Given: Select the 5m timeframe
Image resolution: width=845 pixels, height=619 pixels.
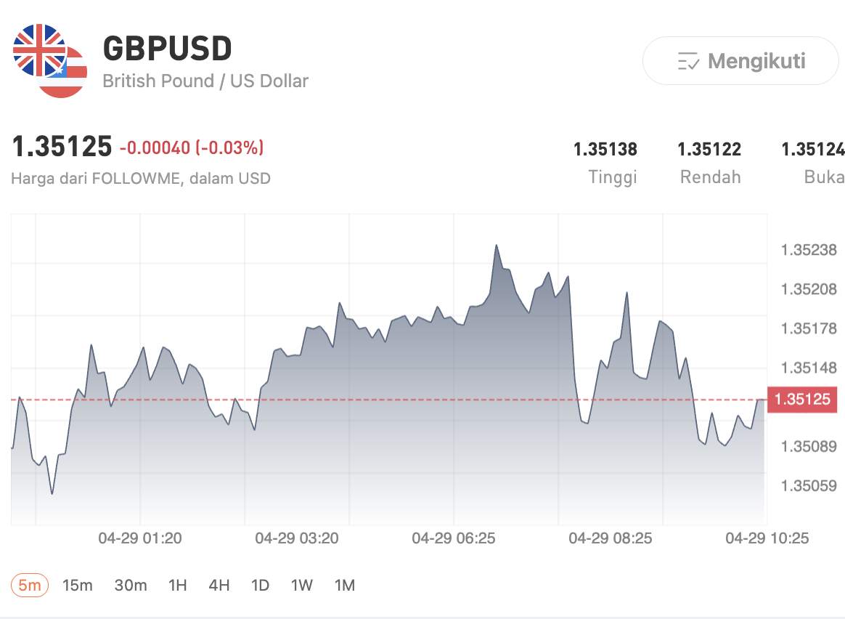Looking at the screenshot, I should 28,584.
